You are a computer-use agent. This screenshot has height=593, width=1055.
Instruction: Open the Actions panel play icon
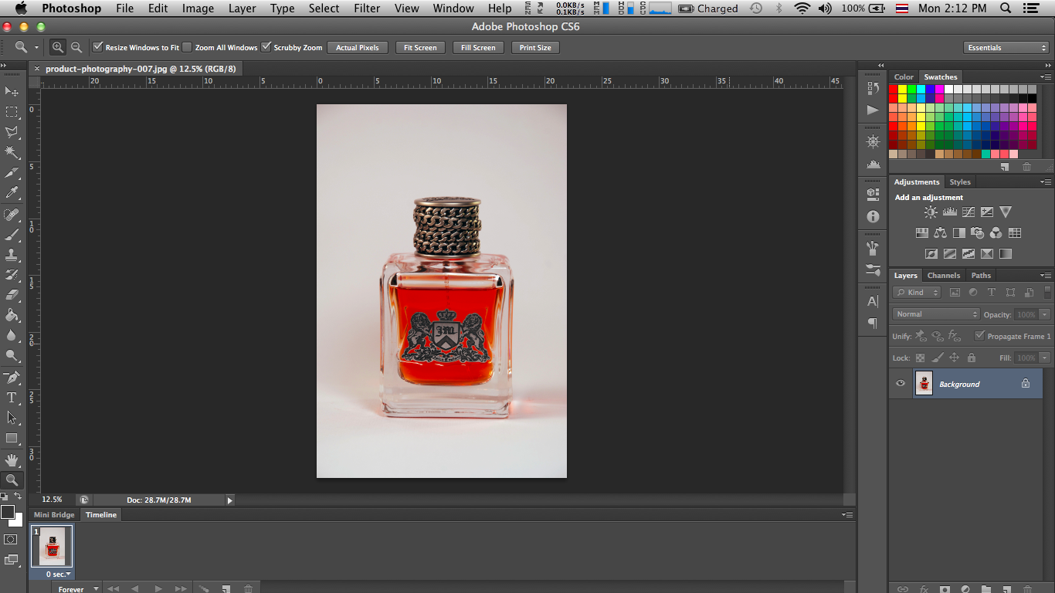pos(874,110)
